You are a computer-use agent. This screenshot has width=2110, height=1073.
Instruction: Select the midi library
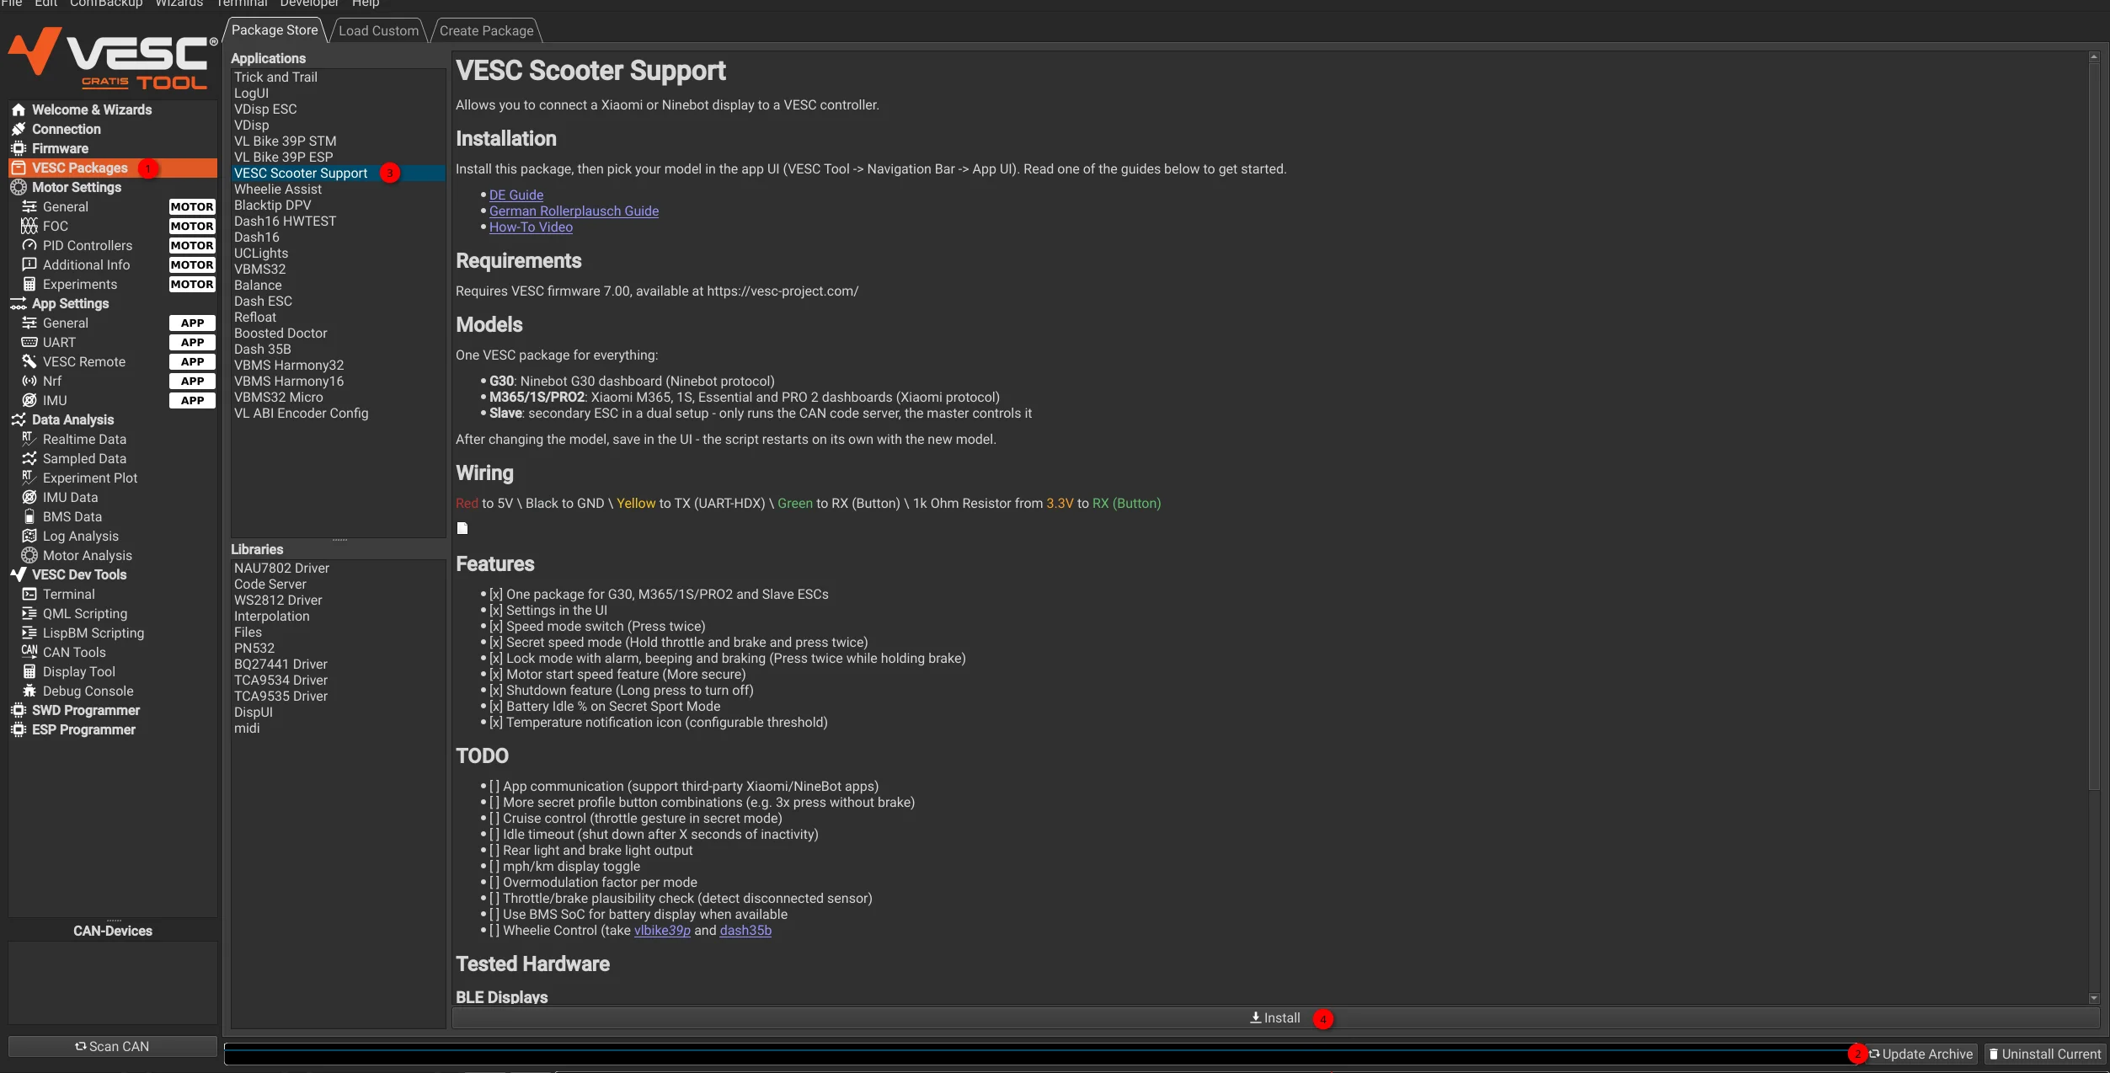[x=339, y=729]
